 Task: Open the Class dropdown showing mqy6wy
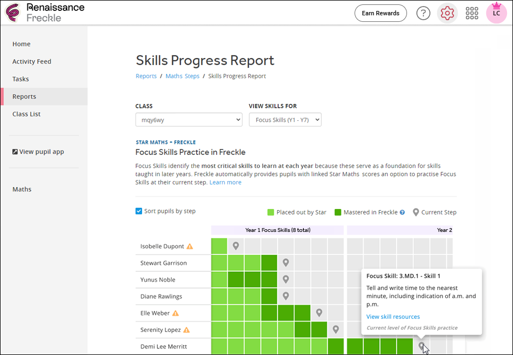click(x=189, y=120)
